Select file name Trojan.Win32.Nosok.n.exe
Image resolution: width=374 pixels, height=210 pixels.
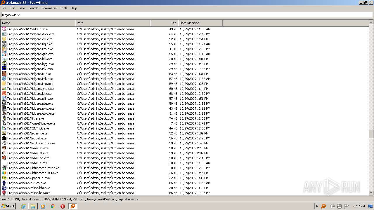pos(27,163)
